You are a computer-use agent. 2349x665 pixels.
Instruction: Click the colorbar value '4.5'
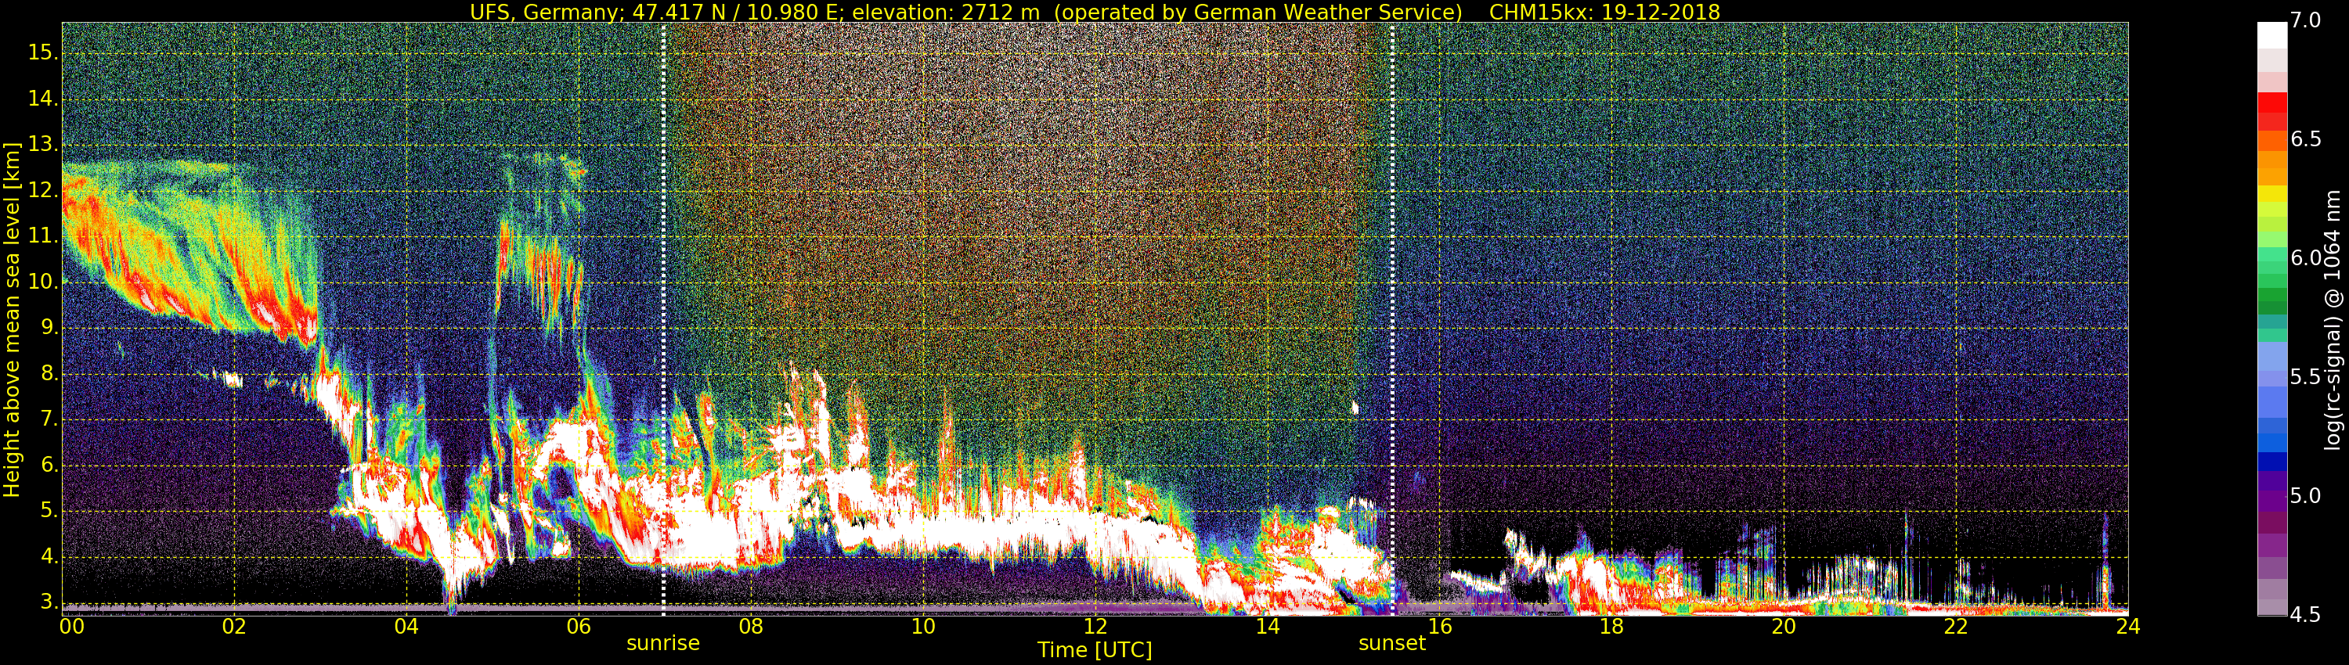2305,615
